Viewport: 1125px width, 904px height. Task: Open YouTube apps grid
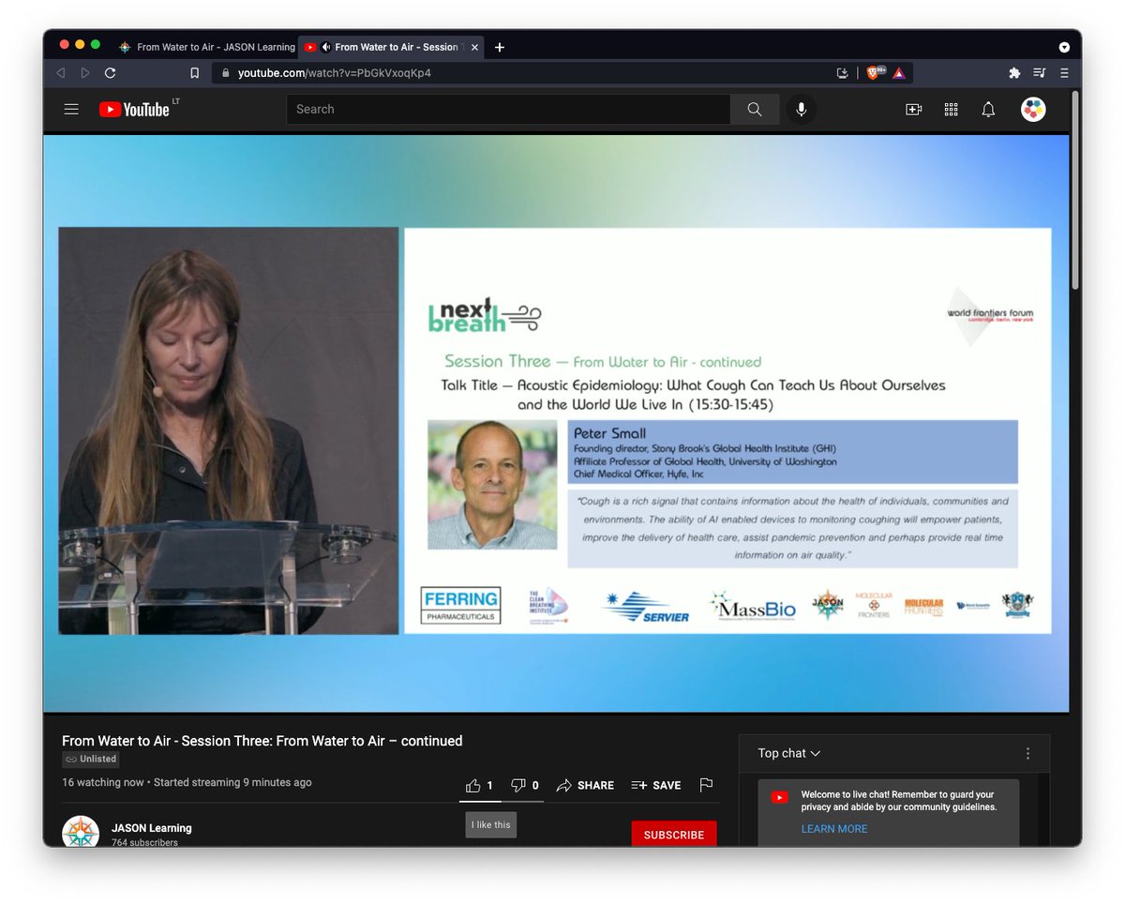pos(951,110)
